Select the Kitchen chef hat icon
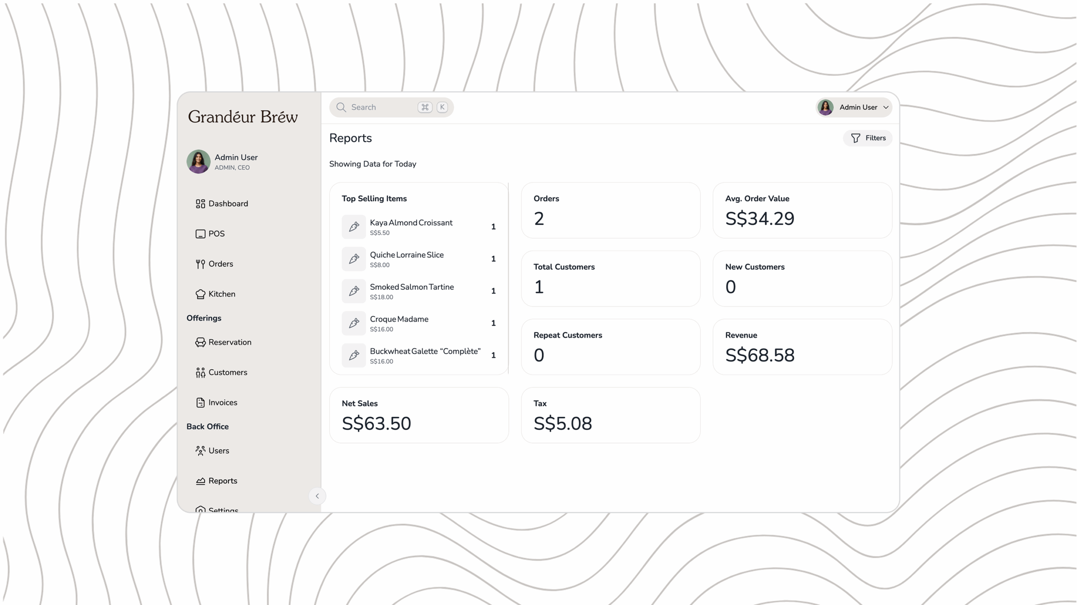Image resolution: width=1077 pixels, height=605 pixels. pos(200,294)
